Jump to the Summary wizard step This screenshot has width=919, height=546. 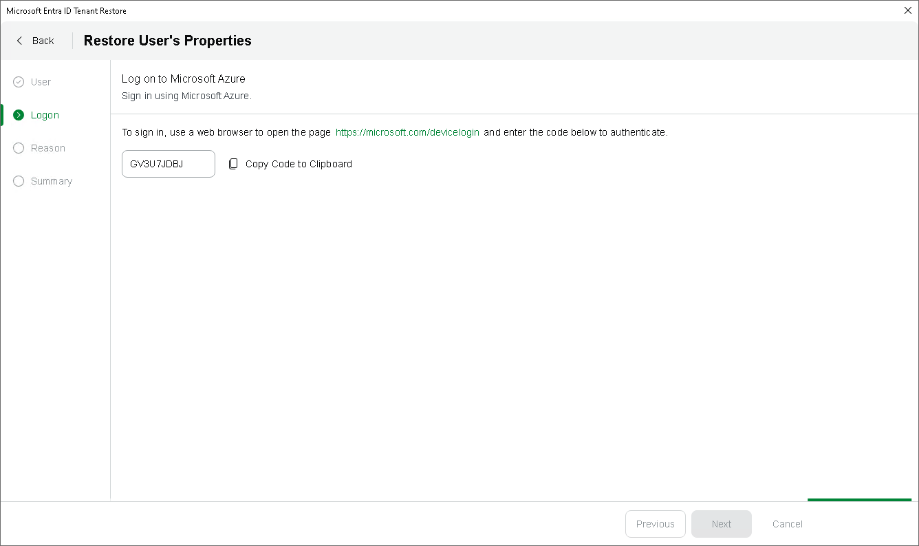pos(52,181)
